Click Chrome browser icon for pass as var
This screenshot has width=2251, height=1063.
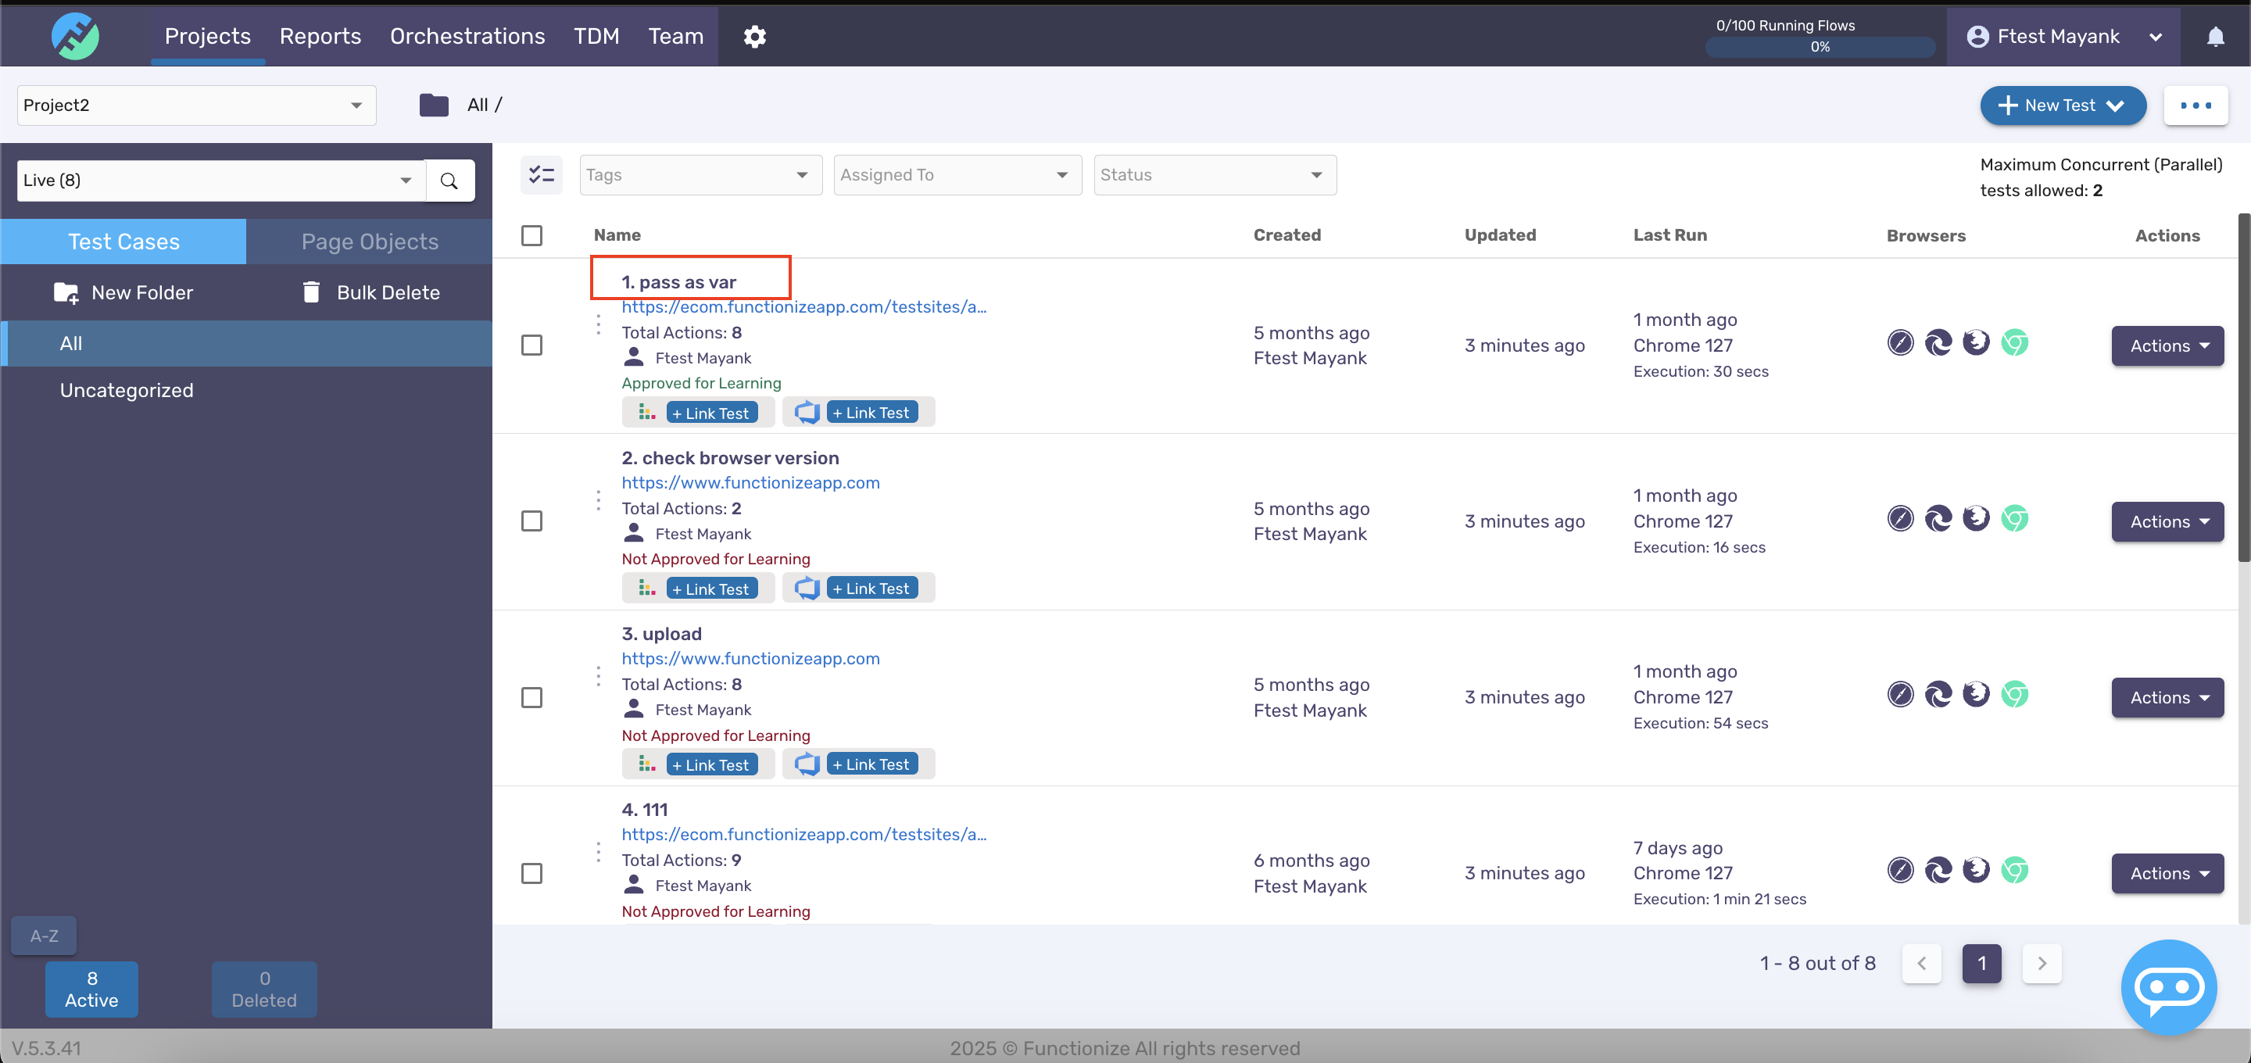(2014, 342)
